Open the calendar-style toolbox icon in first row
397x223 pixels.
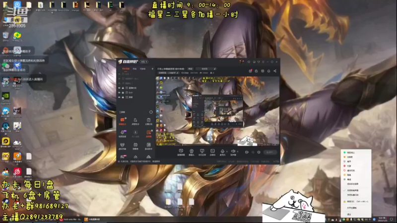point(148,121)
